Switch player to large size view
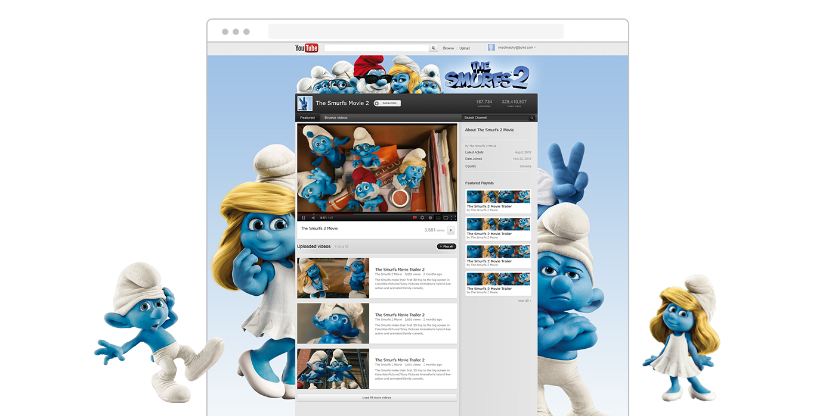835x416 pixels. pos(446,218)
